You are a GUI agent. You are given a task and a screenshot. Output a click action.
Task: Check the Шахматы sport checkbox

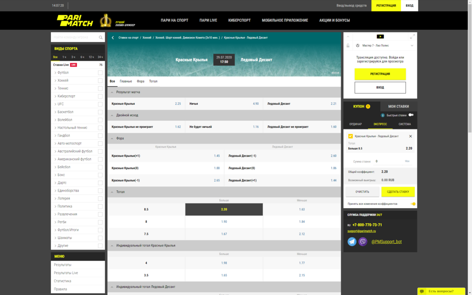pos(100,238)
